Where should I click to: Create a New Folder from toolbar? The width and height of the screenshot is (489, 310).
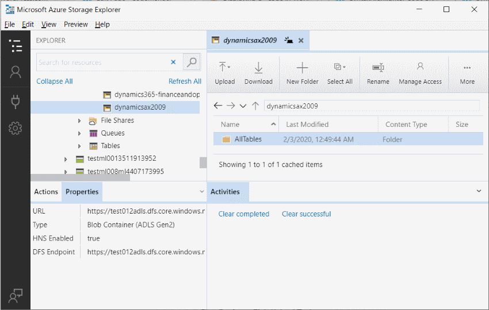tap(302, 73)
